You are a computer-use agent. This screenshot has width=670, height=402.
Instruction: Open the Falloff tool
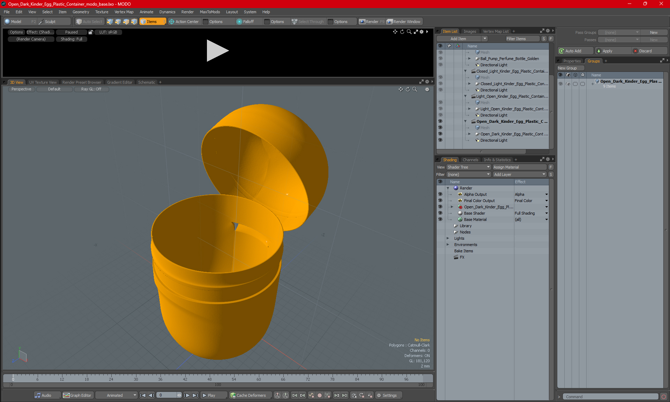pos(246,22)
